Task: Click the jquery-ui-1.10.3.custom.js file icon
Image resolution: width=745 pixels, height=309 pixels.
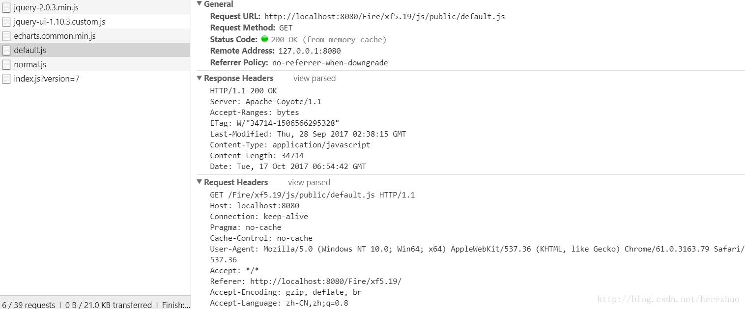Action: coord(6,22)
